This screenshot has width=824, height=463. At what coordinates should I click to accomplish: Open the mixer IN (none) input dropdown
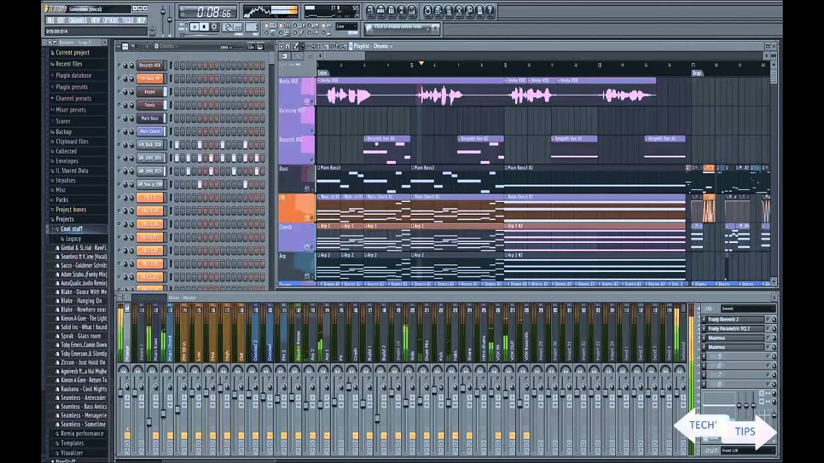[x=748, y=308]
